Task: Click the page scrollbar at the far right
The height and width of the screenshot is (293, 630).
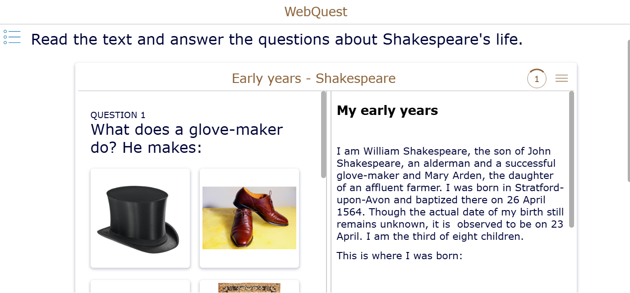Action: 628,111
